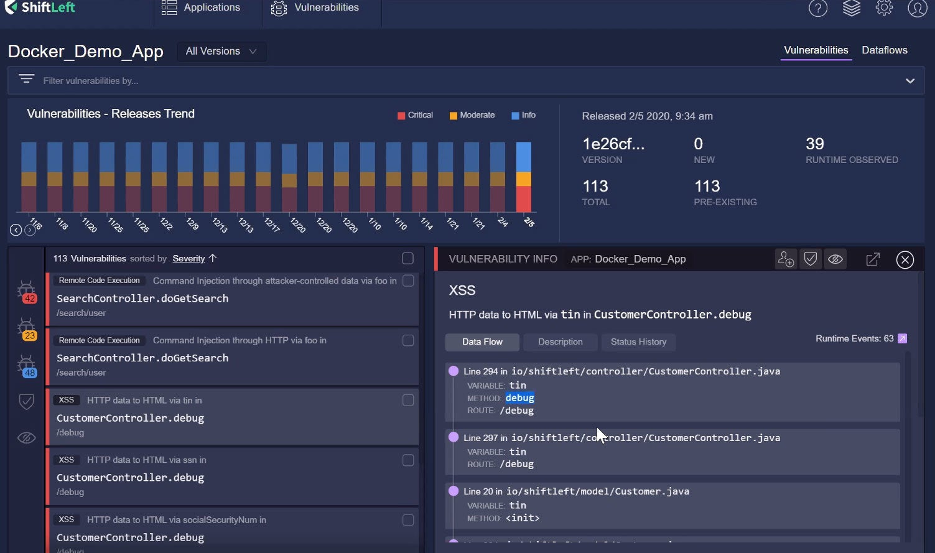Click the Critical legend swatch

[x=401, y=116]
